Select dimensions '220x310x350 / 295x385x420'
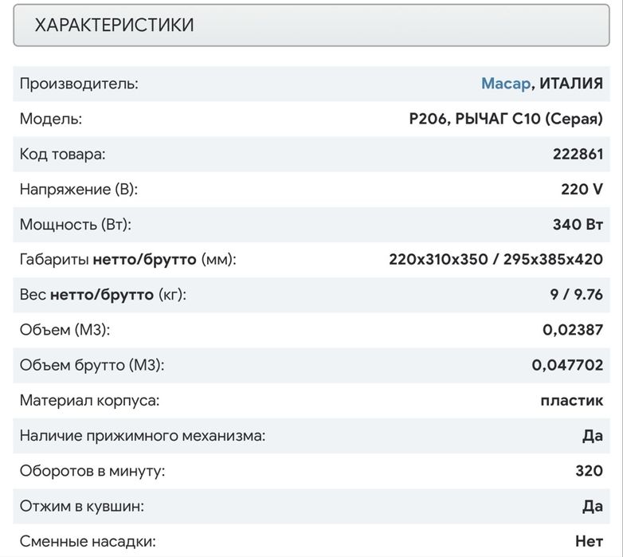 496,260
